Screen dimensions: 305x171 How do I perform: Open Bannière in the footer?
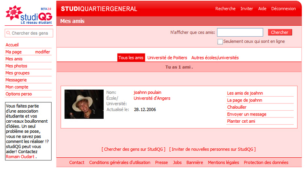195,163
